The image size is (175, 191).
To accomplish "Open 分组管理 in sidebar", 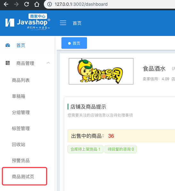I will click(21, 112).
